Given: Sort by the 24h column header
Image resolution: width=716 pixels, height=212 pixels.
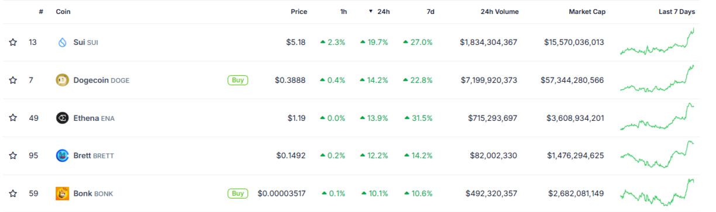Looking at the screenshot, I should [x=378, y=12].
